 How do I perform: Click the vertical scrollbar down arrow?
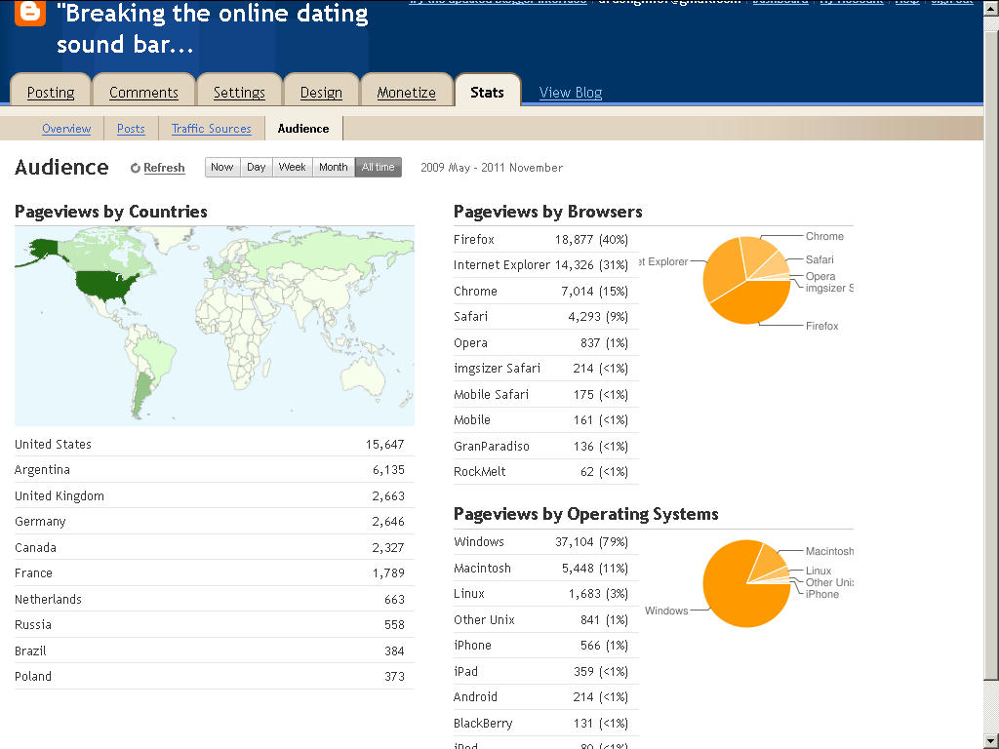point(991,741)
